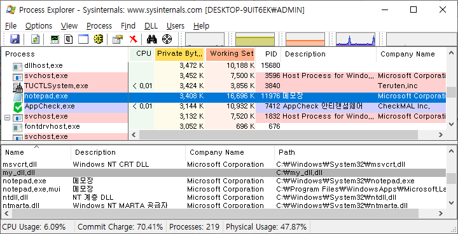Click the TUCTLSystem.exe process icon
Image resolution: width=458 pixels, height=234 pixels.
point(18,87)
